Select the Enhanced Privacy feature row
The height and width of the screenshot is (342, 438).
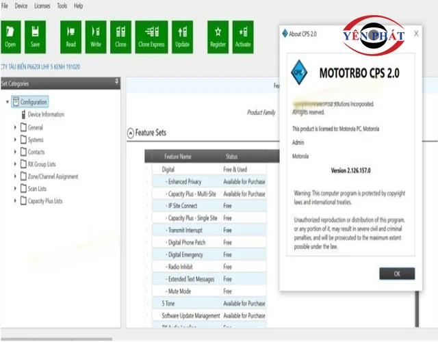tap(209, 181)
